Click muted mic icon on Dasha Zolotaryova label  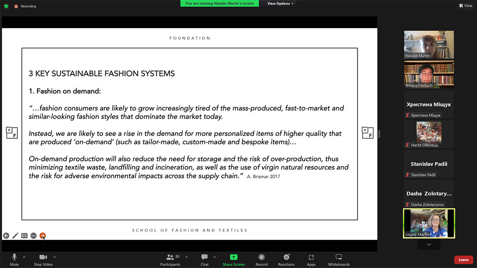point(407,204)
